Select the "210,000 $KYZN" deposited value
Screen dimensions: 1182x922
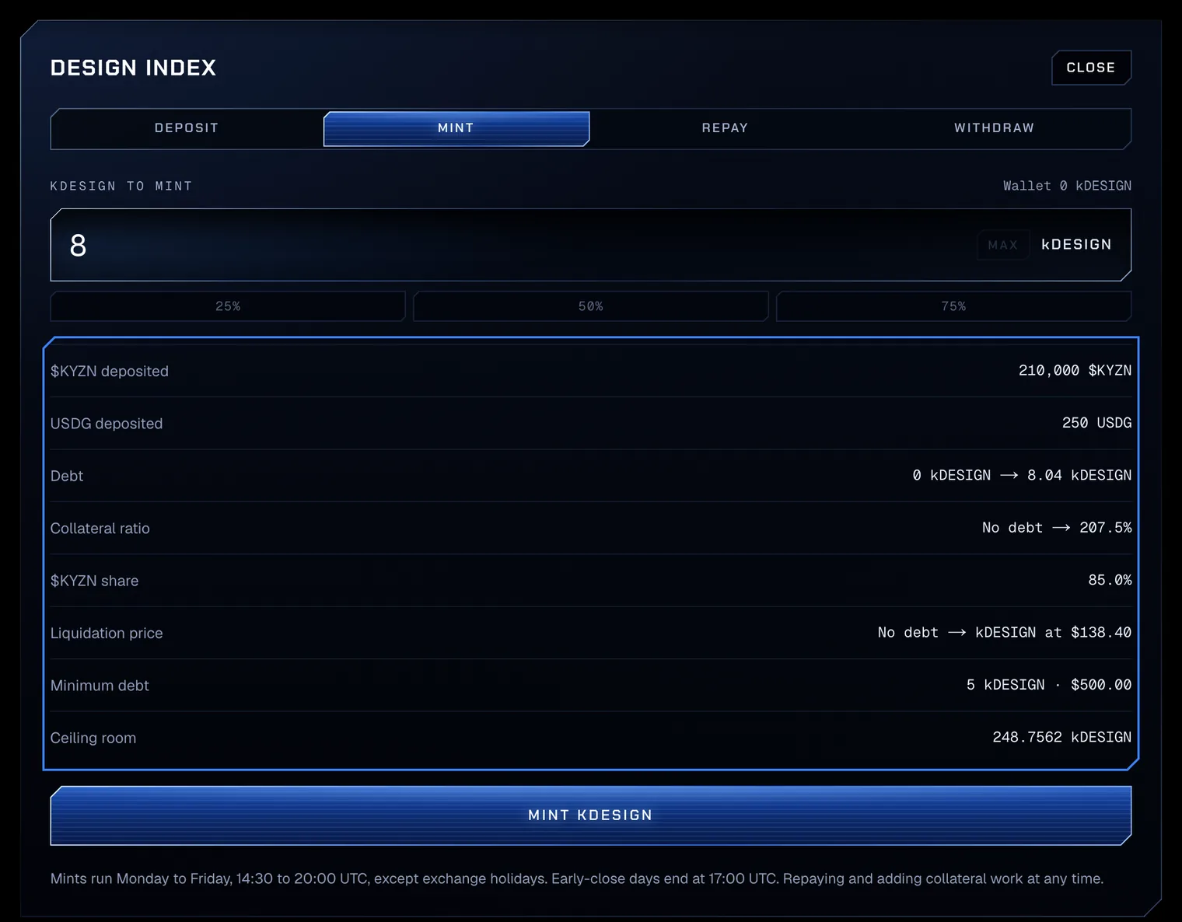(x=1075, y=371)
